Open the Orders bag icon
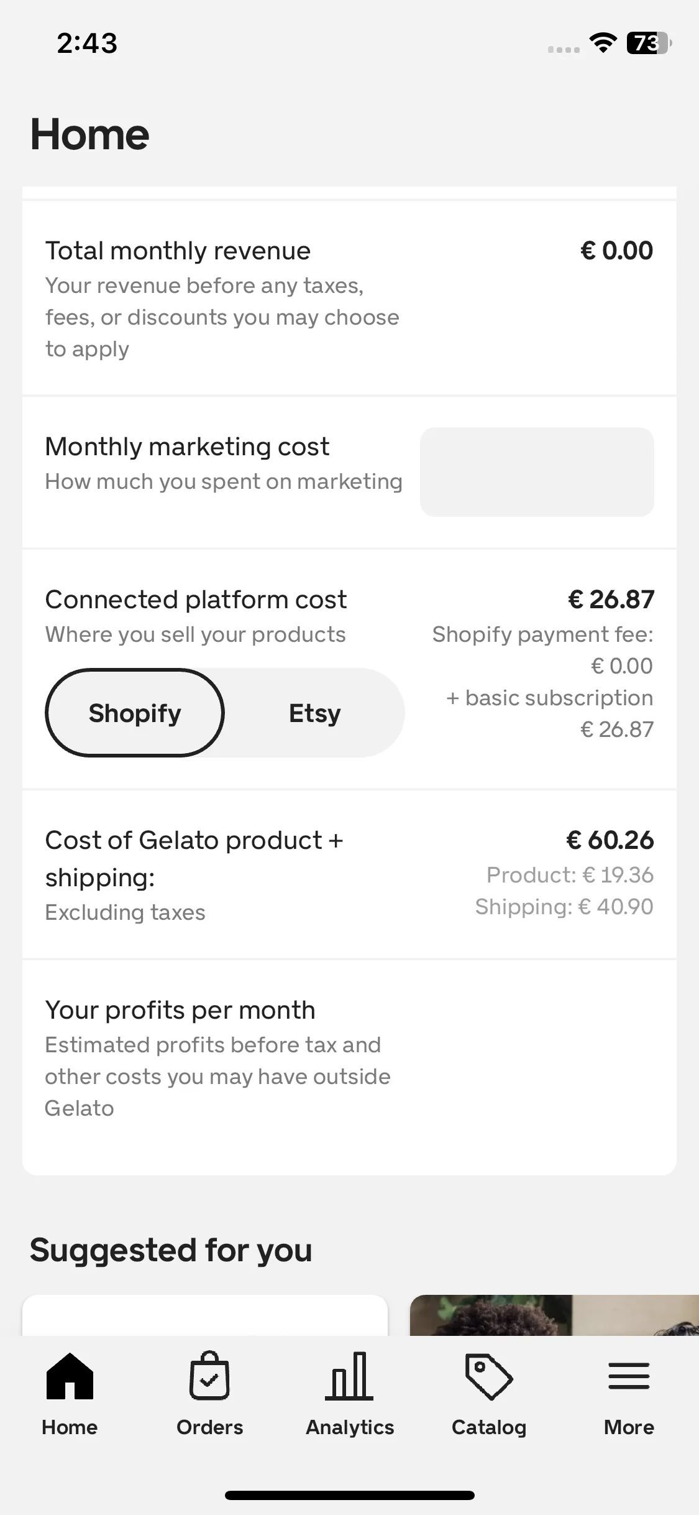 pos(209,1375)
